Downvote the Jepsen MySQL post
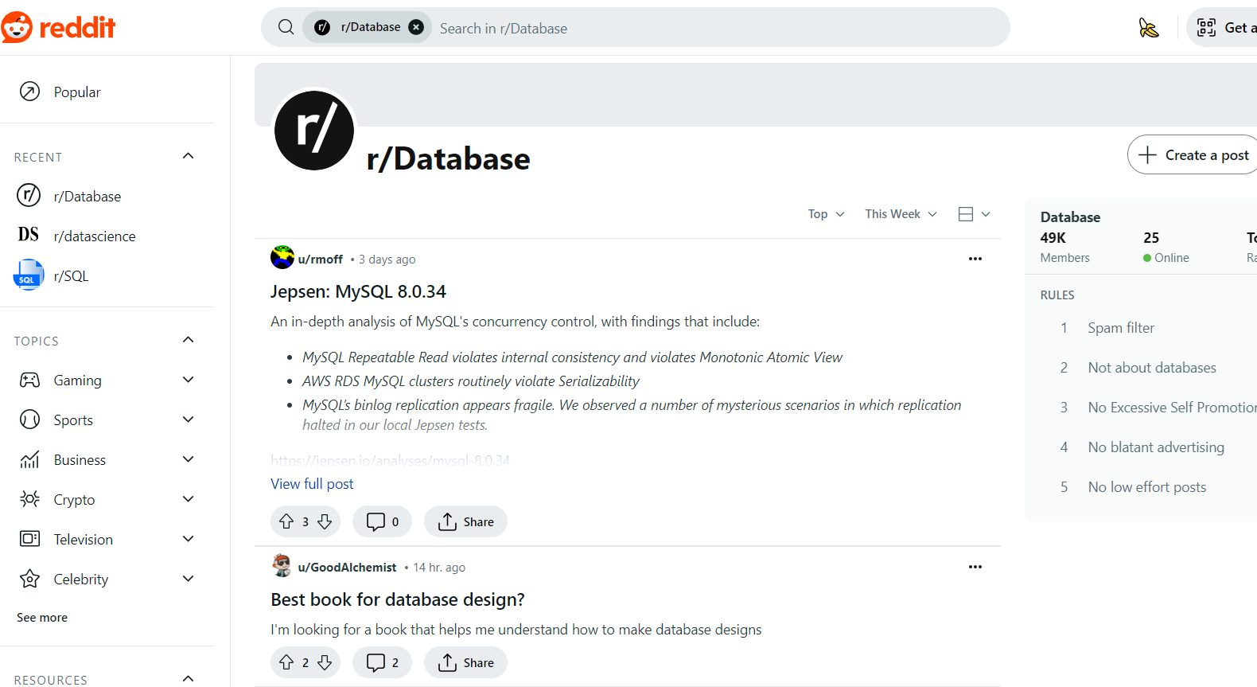This screenshot has height=687, width=1257. pos(325,521)
